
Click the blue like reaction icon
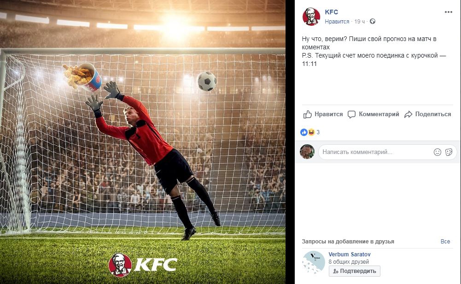click(303, 132)
